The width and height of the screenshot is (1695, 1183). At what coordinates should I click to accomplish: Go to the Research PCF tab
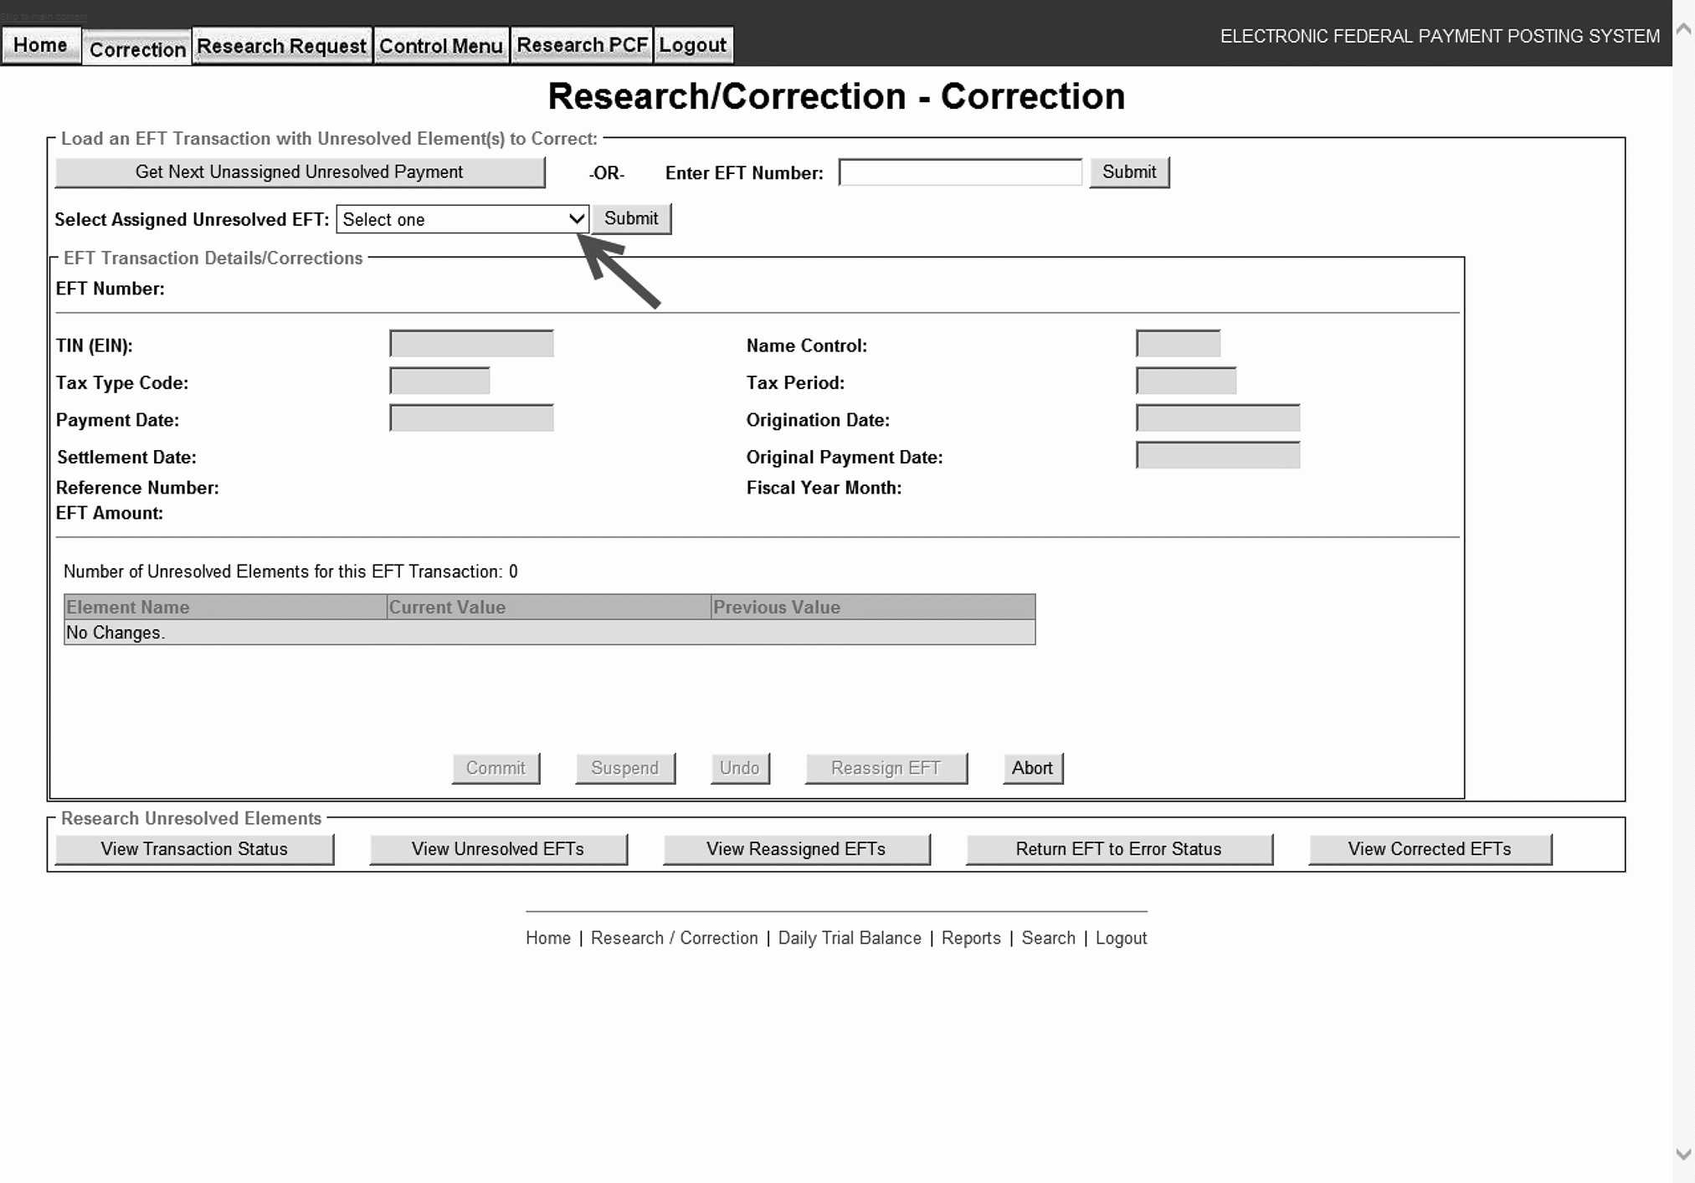(x=582, y=46)
